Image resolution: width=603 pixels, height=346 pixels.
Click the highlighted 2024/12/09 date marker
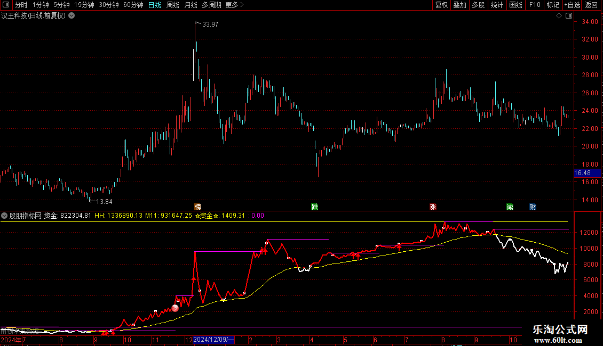click(214, 340)
